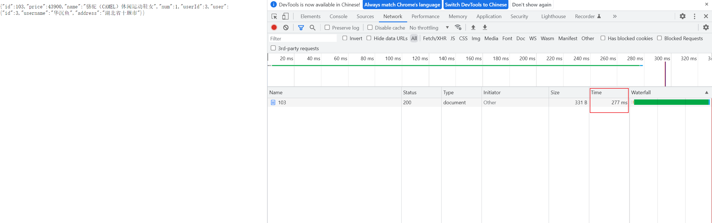
Task: Enable the Preserve log checkbox
Action: (x=327, y=27)
